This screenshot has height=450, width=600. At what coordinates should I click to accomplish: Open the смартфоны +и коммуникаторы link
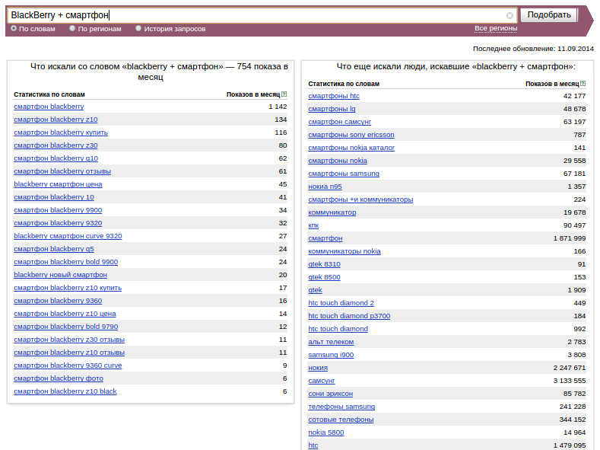pyautogui.click(x=360, y=199)
